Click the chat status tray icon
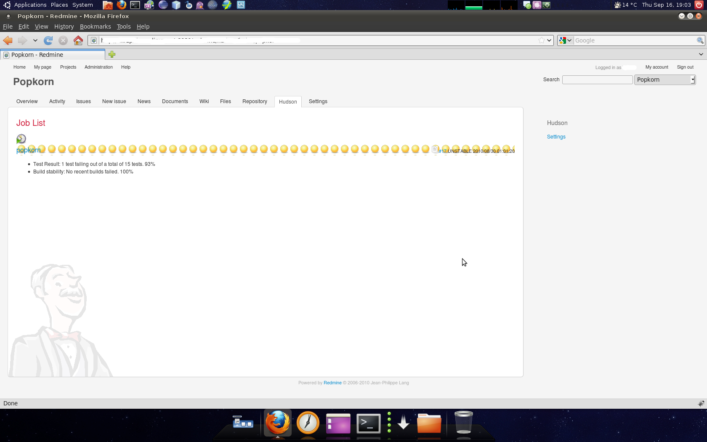 [x=527, y=5]
